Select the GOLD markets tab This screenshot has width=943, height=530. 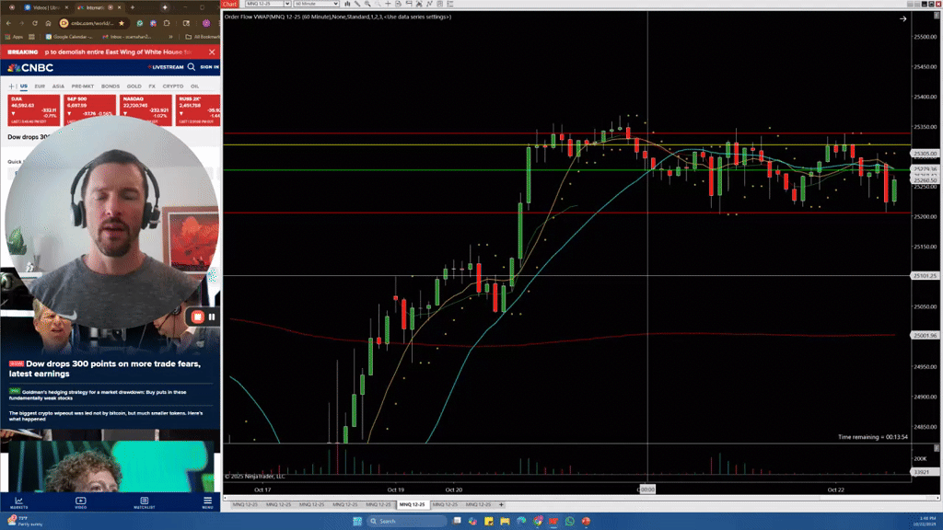(x=134, y=86)
